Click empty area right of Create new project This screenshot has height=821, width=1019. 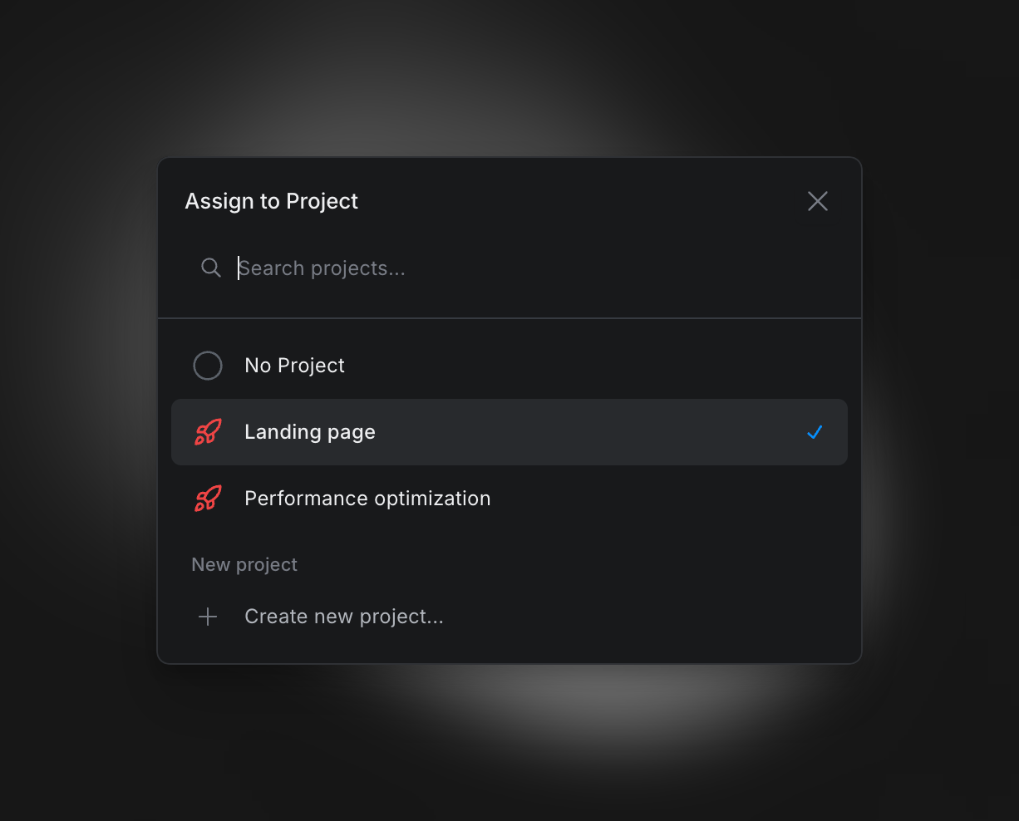pos(648,617)
